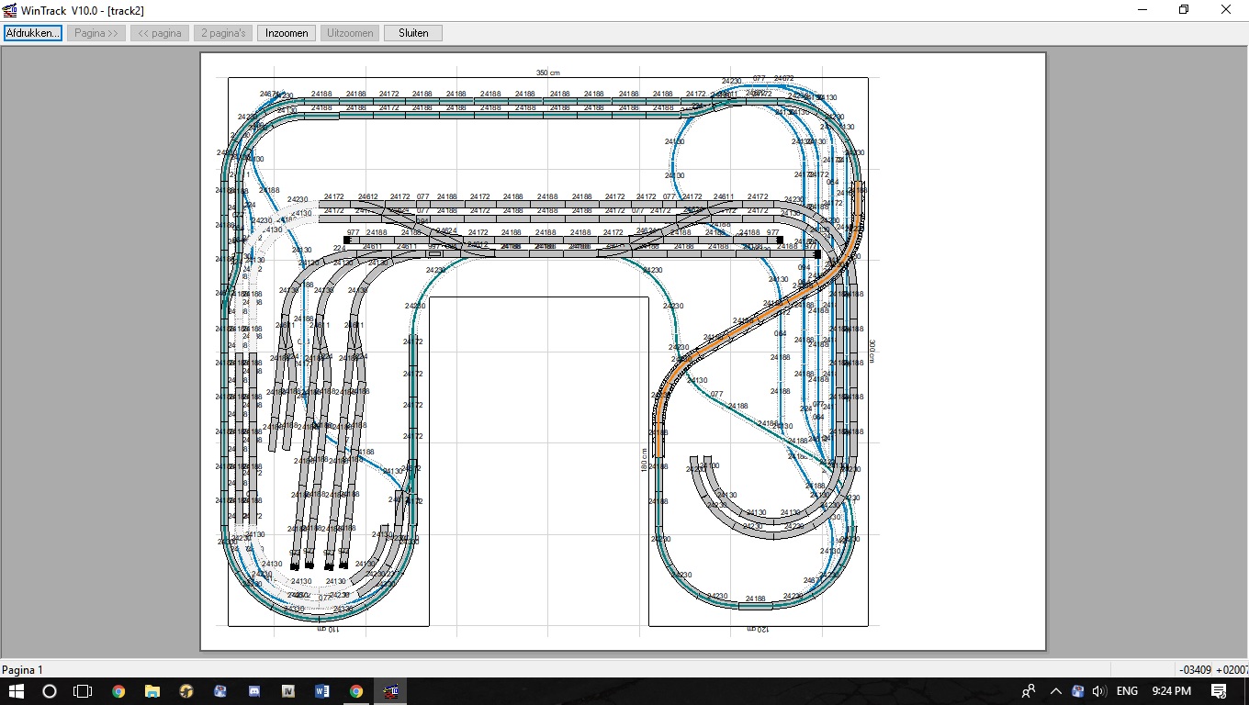Click the << pagina previous page button
Image resolution: width=1249 pixels, height=705 pixels.
click(160, 33)
